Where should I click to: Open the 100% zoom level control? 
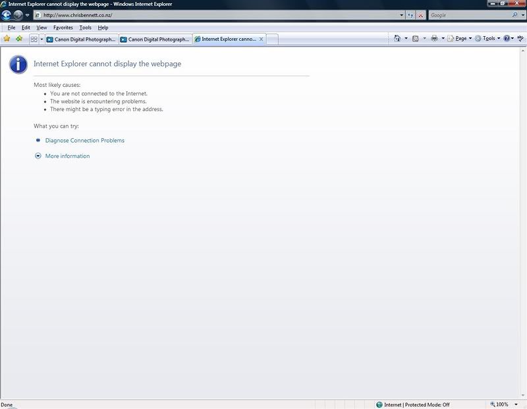coord(501,404)
